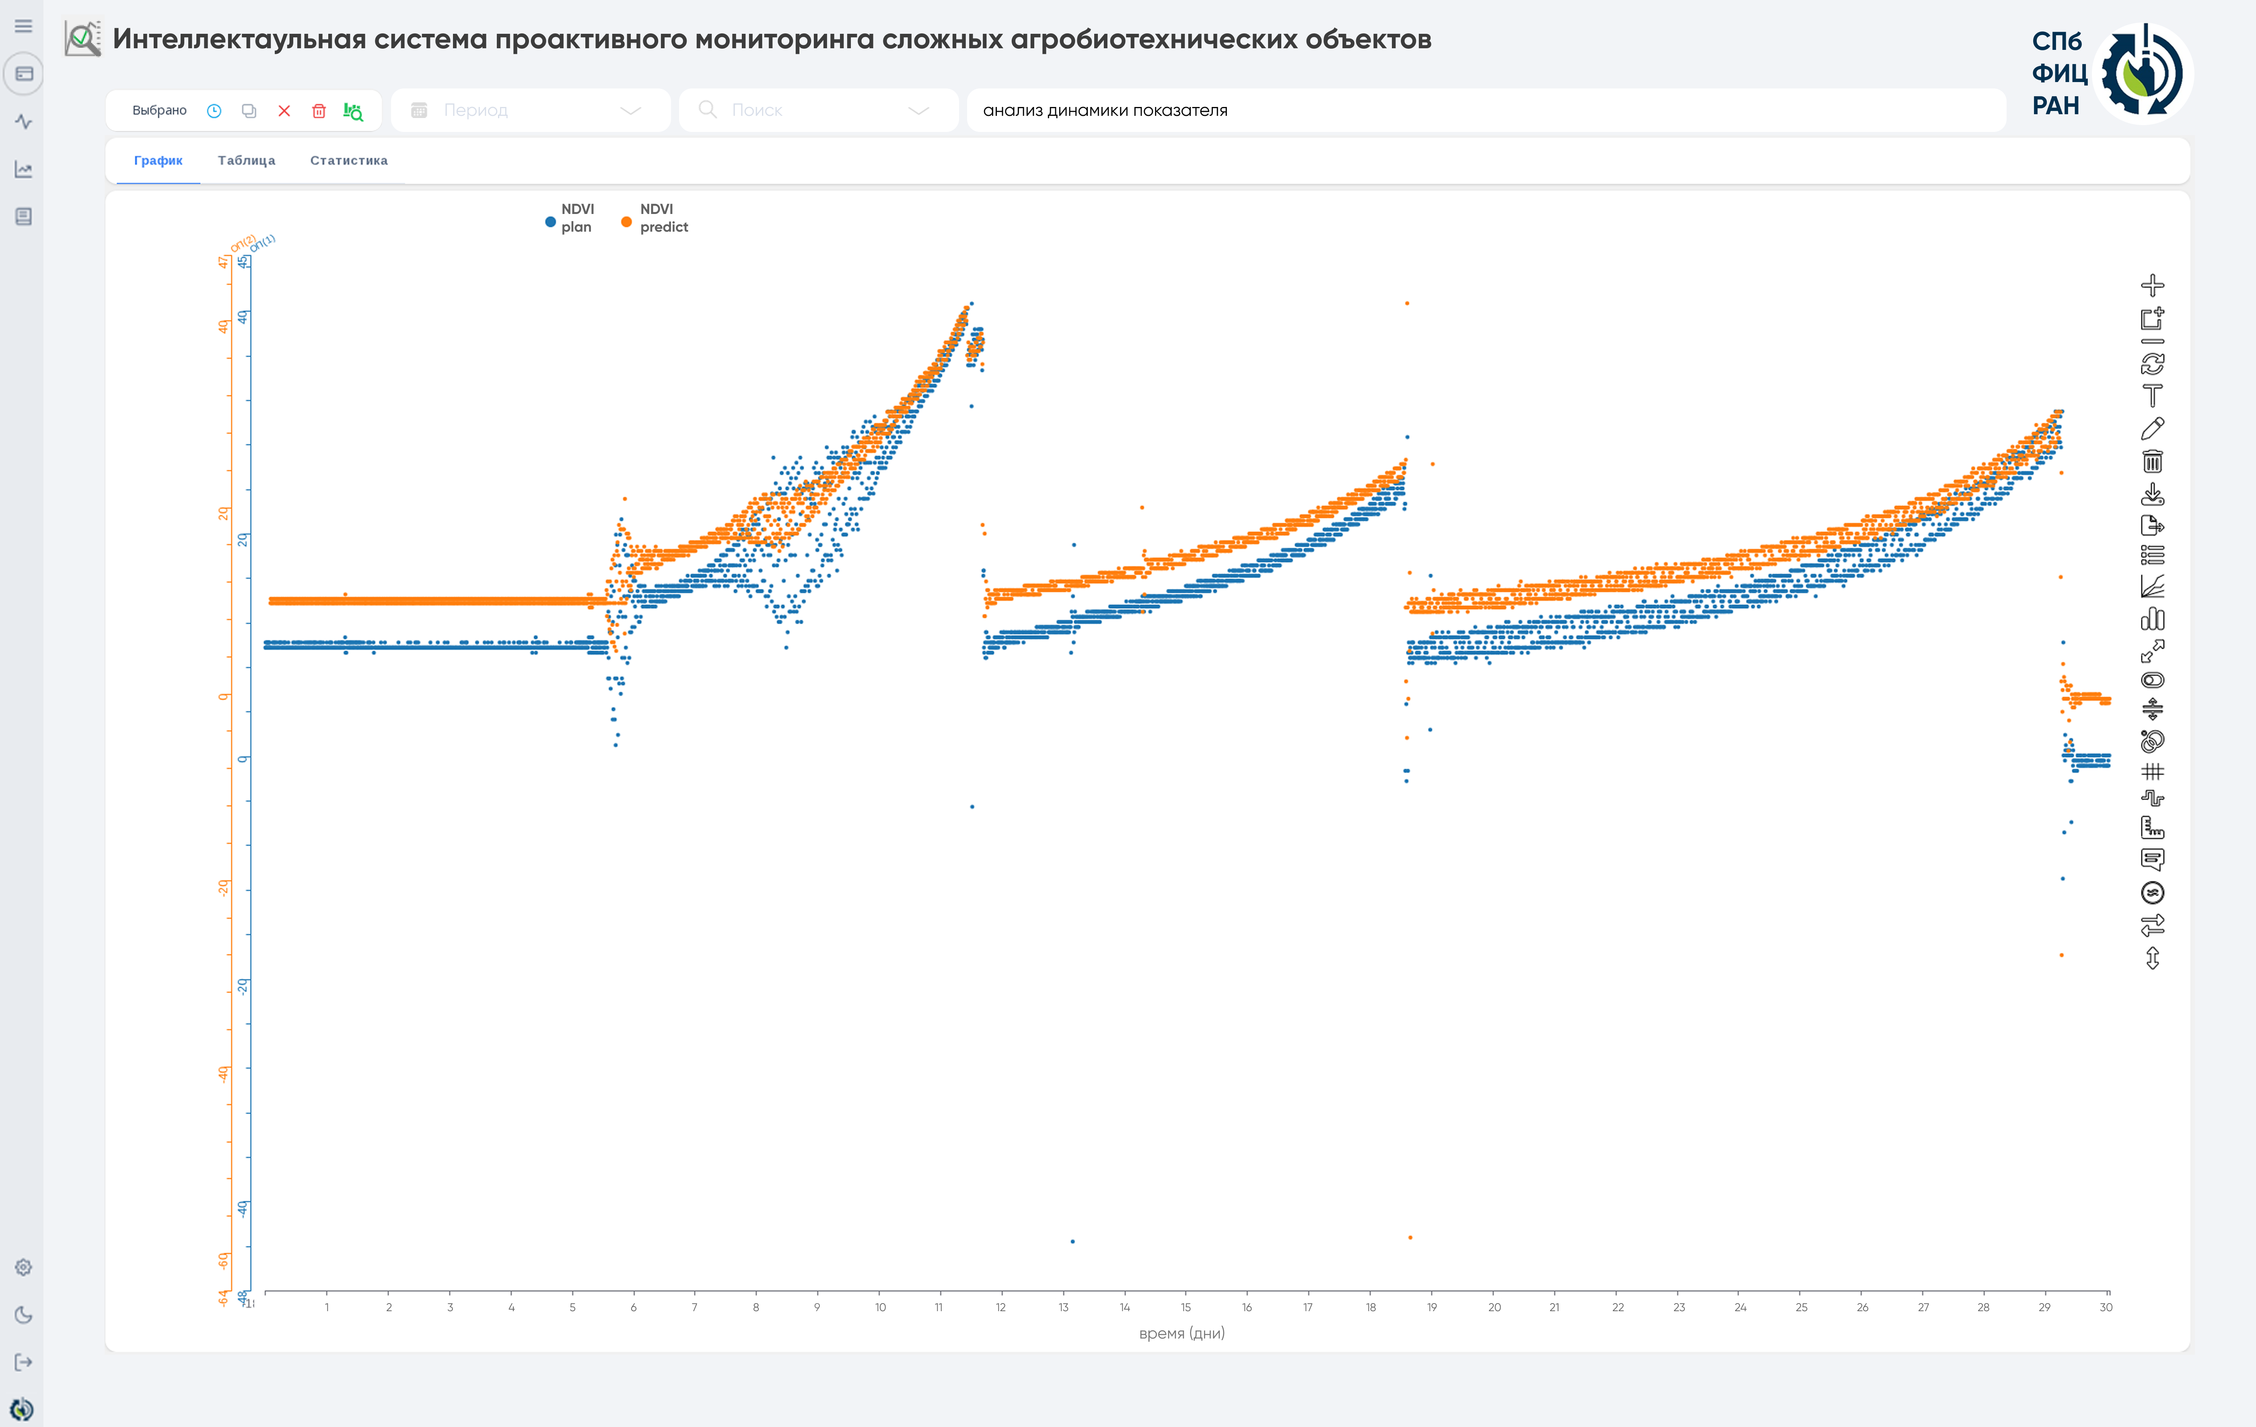The width and height of the screenshot is (2256, 1427).
Task: Click into the Поиск search field
Action: 818,111
